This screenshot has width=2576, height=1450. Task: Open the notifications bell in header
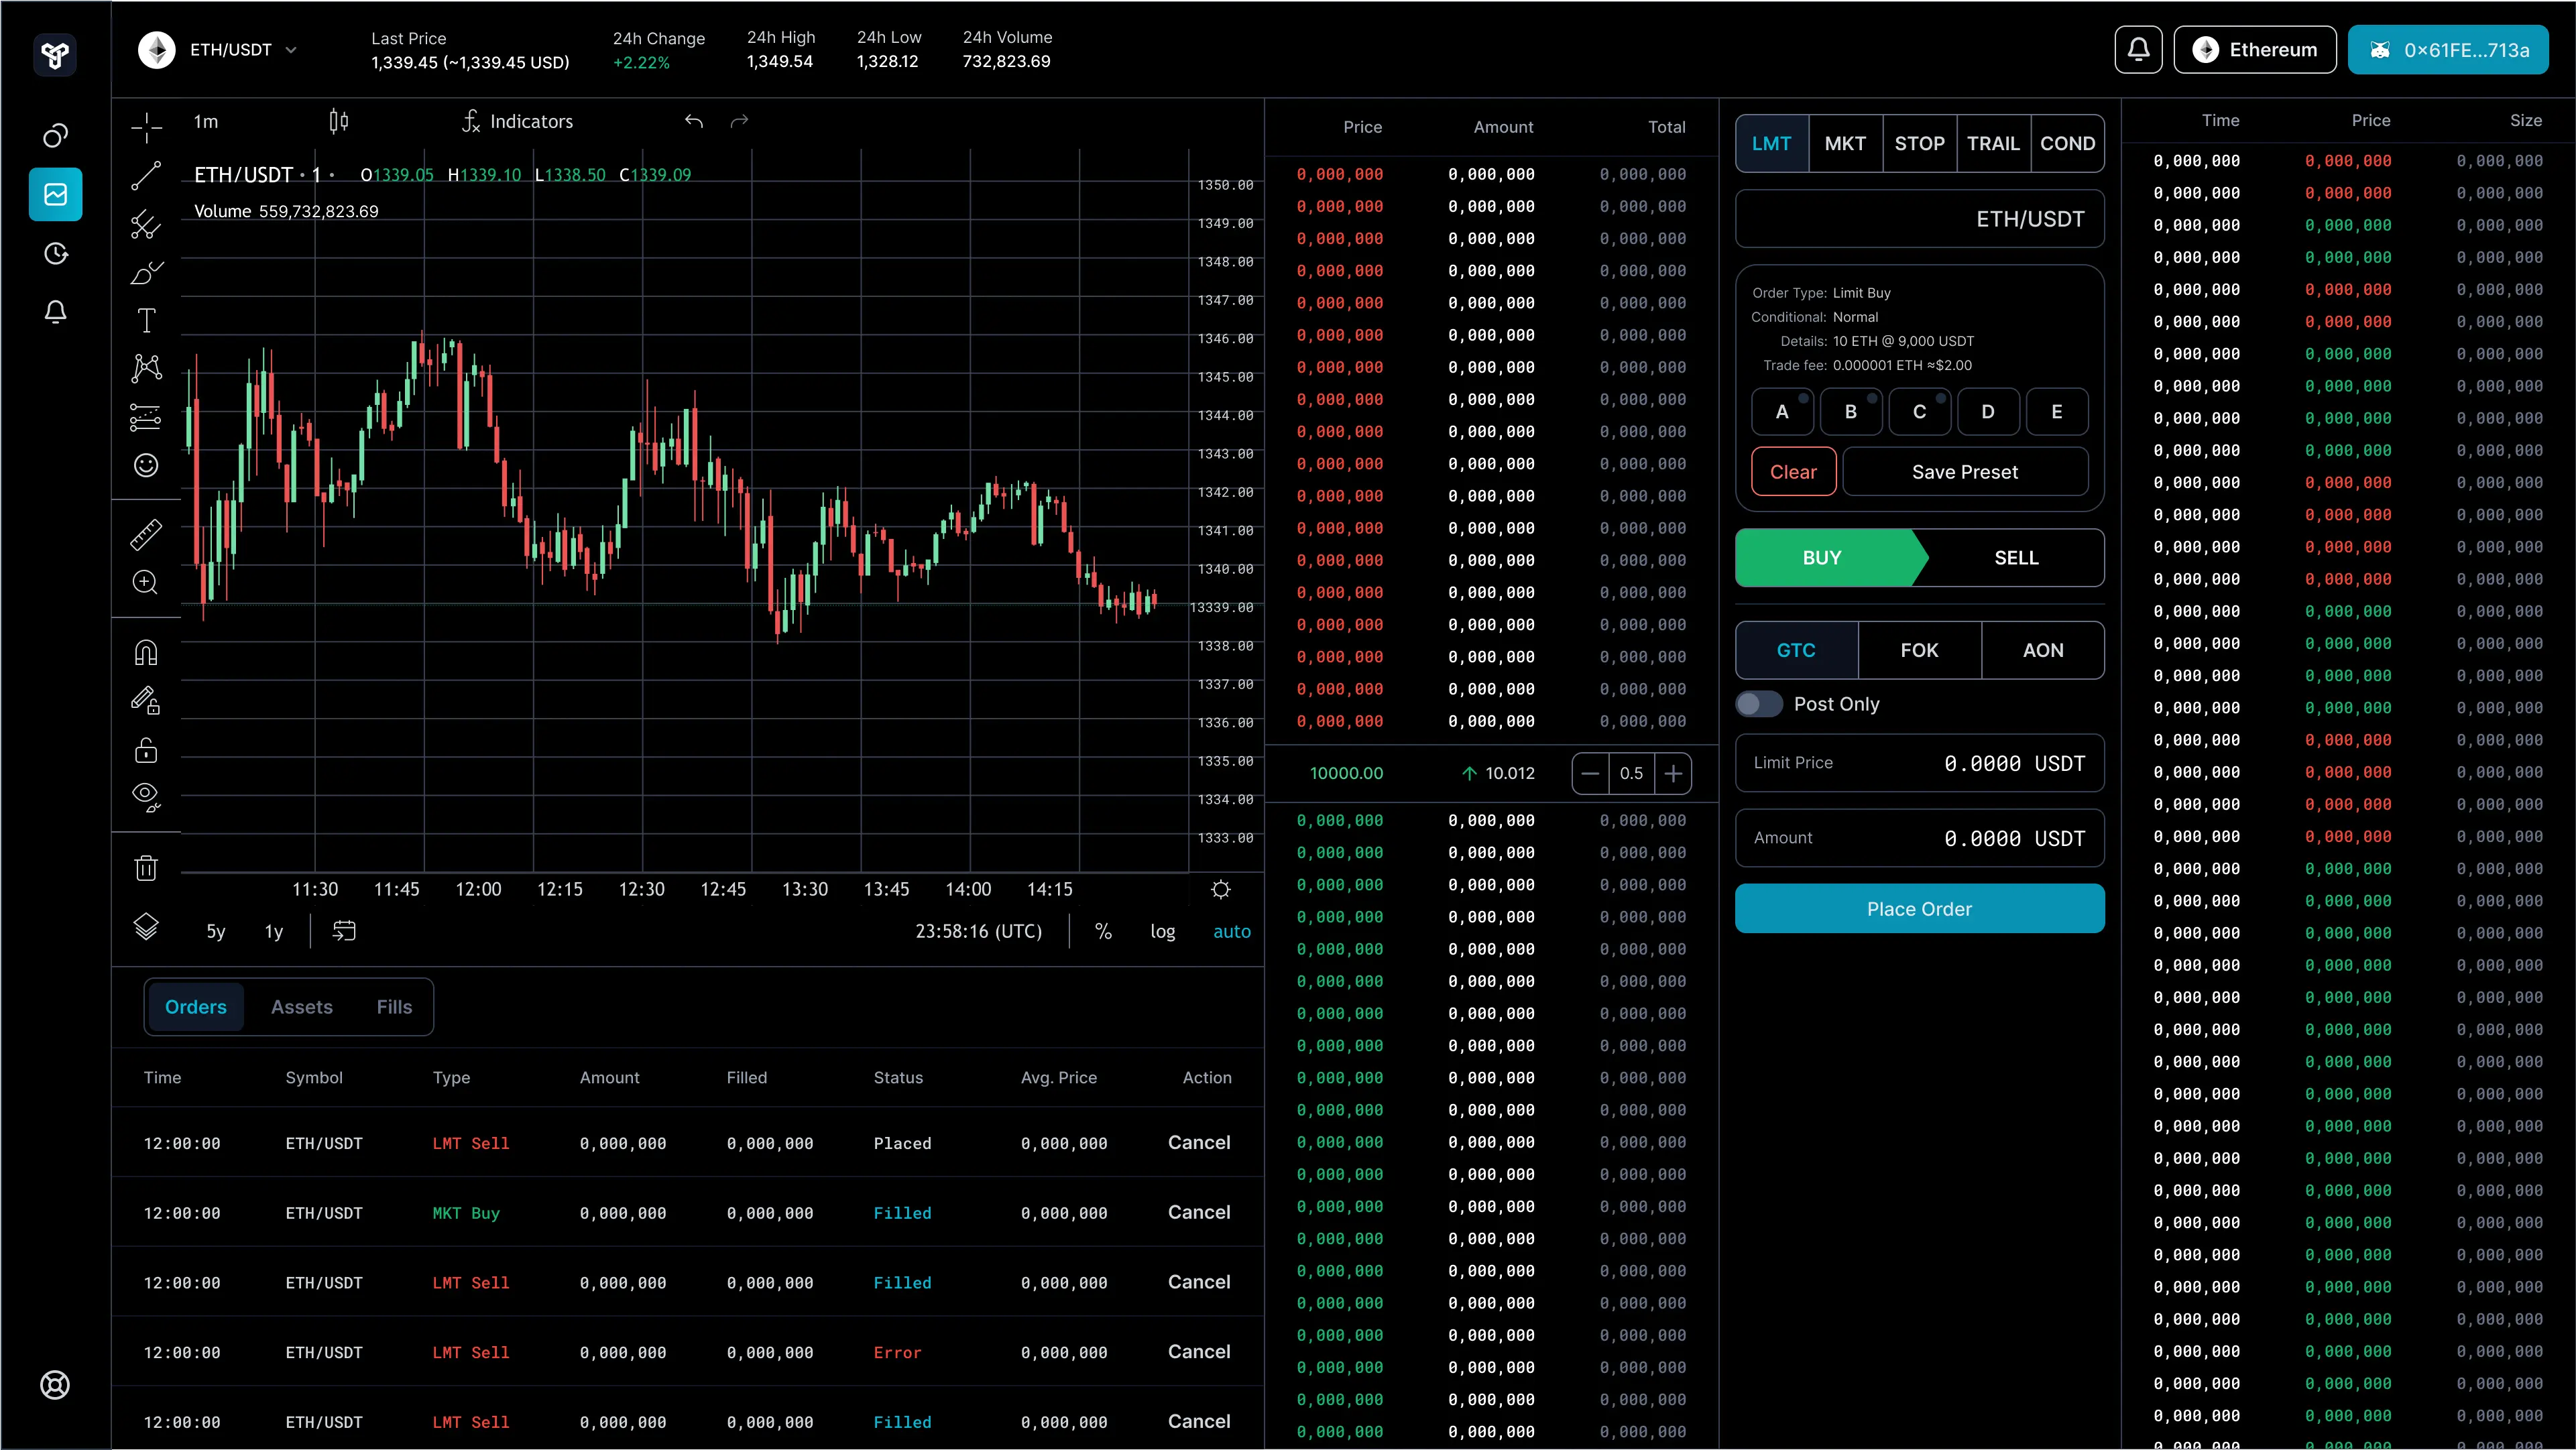[2138, 50]
